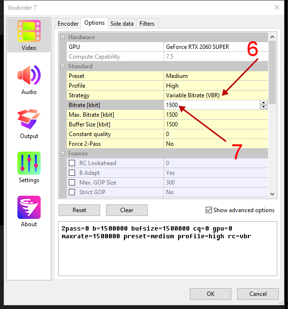The width and height of the screenshot is (288, 309).
Task: Open the About tornado icon
Action: pyautogui.click(x=29, y=207)
